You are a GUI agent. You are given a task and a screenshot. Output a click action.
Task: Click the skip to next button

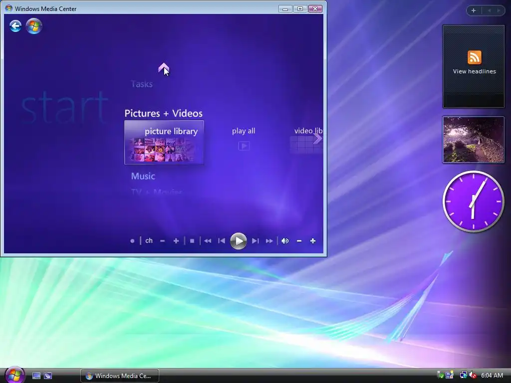click(255, 241)
